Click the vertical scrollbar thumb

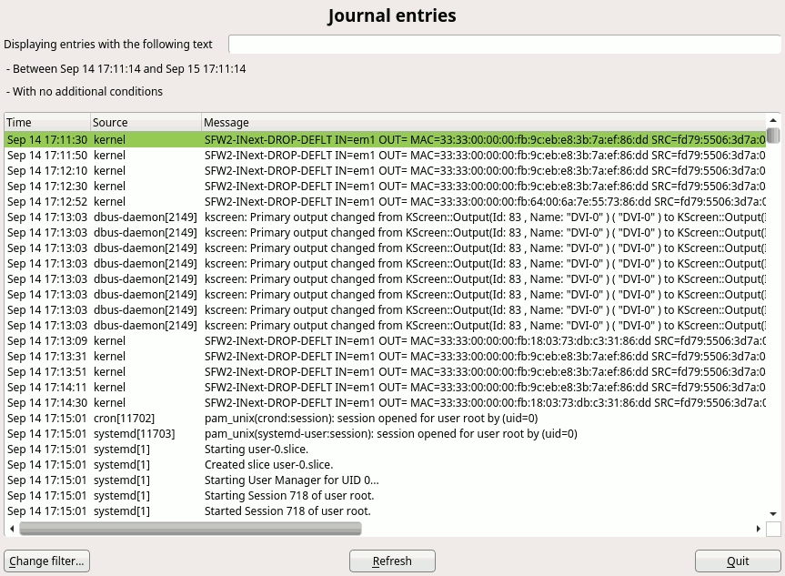coord(773,136)
